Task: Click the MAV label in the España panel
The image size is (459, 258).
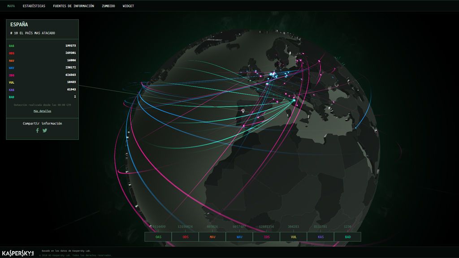Action: (11, 60)
